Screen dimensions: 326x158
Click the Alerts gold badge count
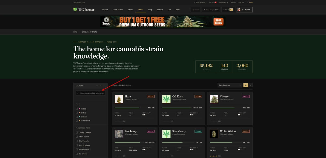[231, 9]
